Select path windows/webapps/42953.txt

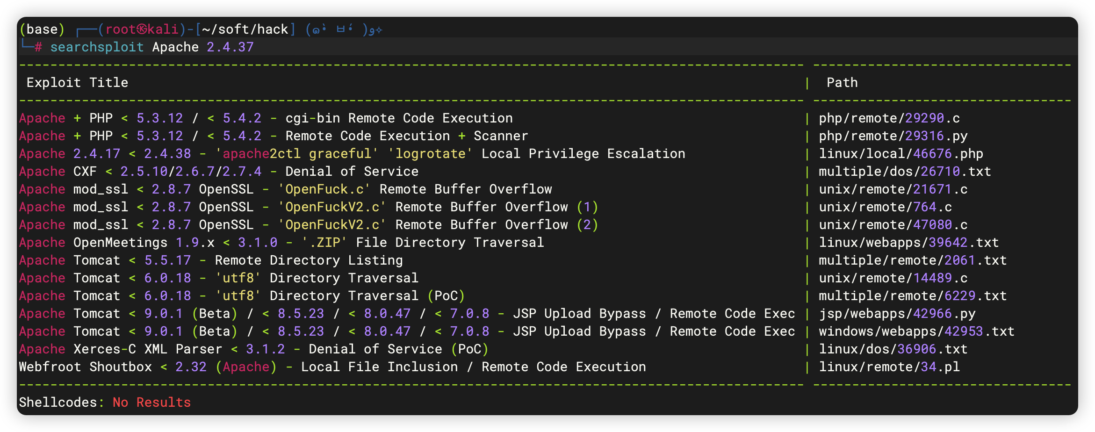(x=916, y=331)
